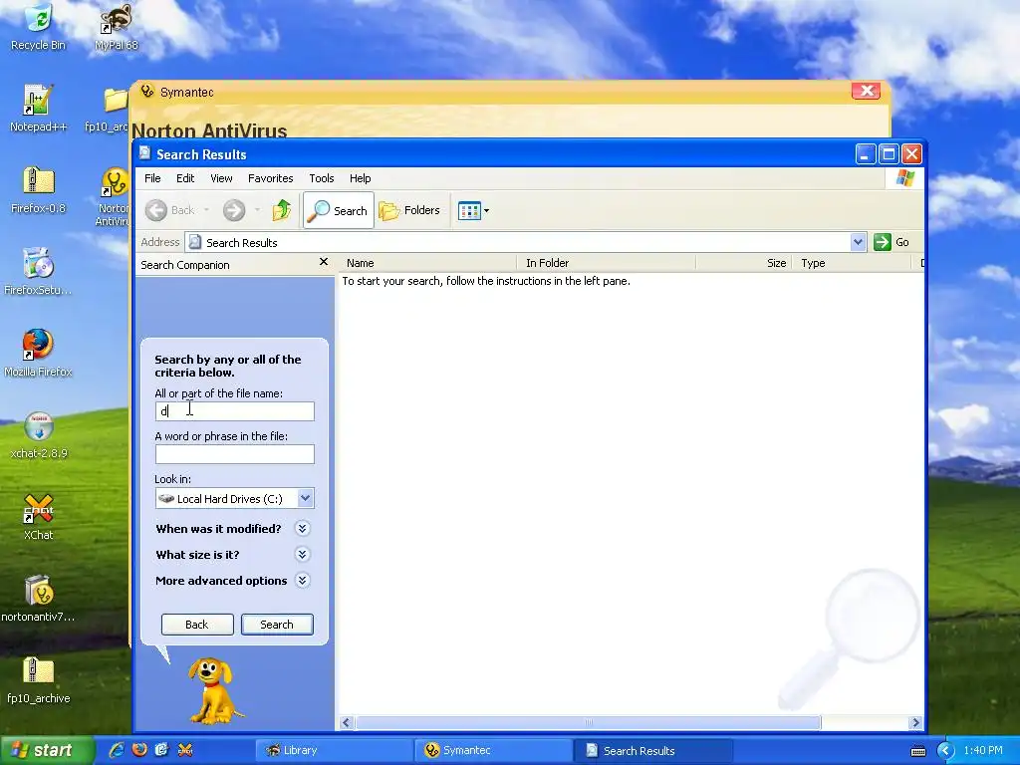Viewport: 1020px width, 765px height.
Task: Open the nortonantiv7 installer icon
Action: [39, 599]
